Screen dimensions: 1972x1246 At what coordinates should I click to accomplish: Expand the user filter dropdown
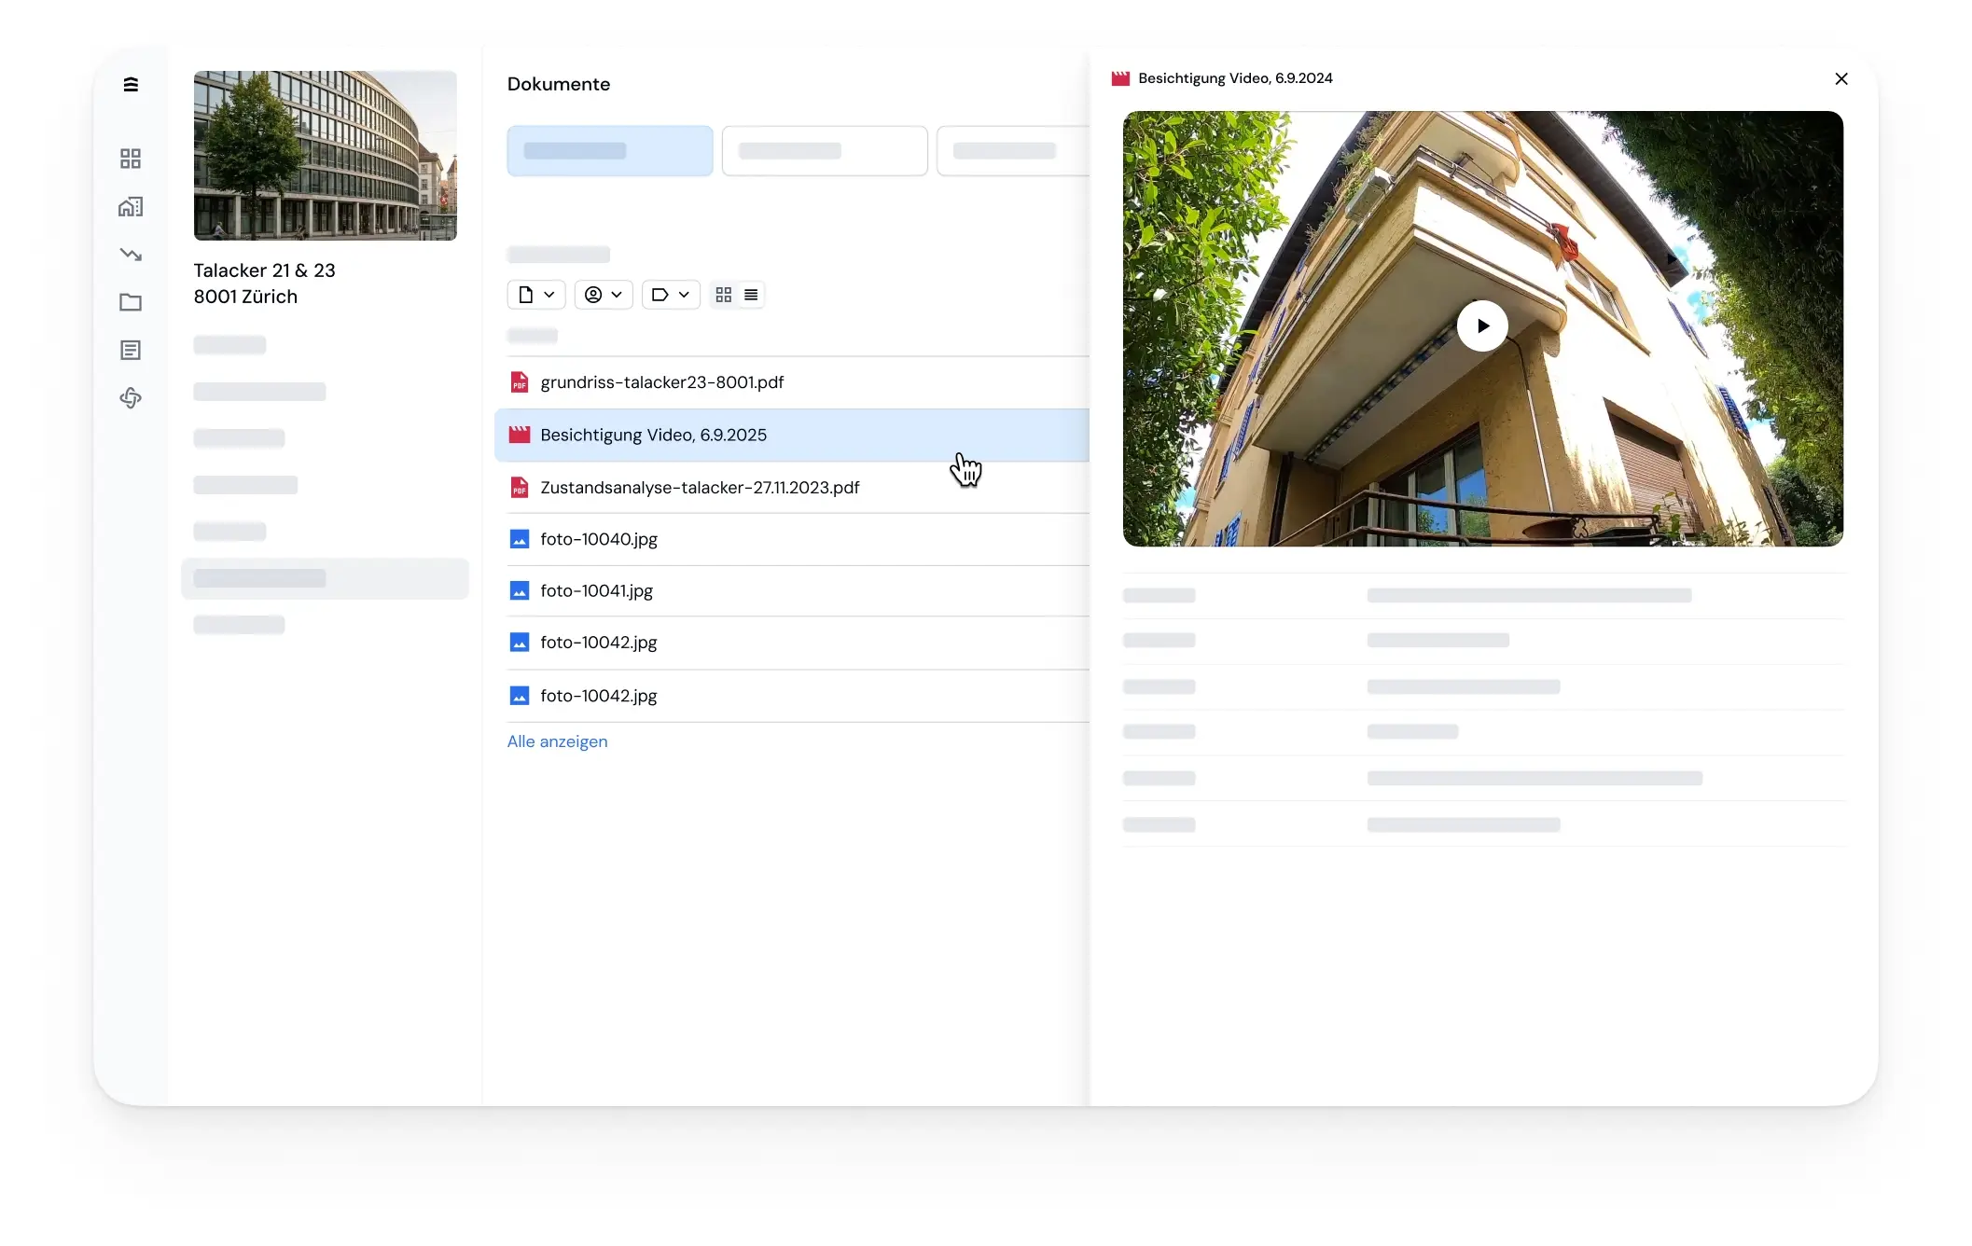coord(604,295)
